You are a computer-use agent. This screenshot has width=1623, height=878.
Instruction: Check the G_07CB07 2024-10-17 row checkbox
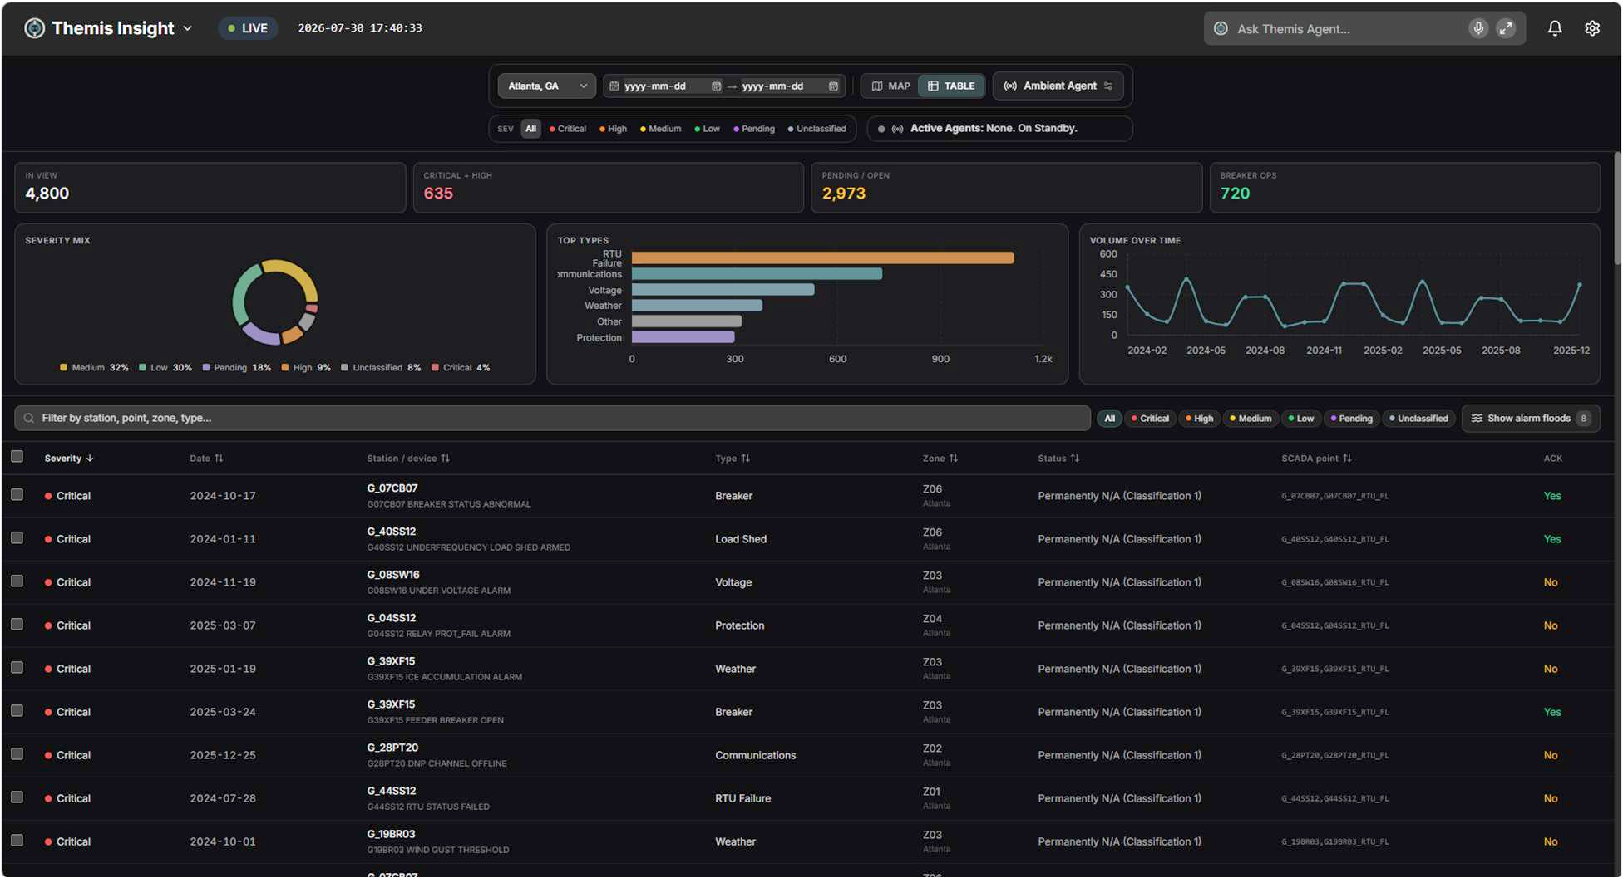[17, 494]
